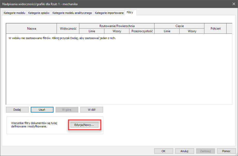
Task: Click the Usuń button
Action: click(42, 110)
